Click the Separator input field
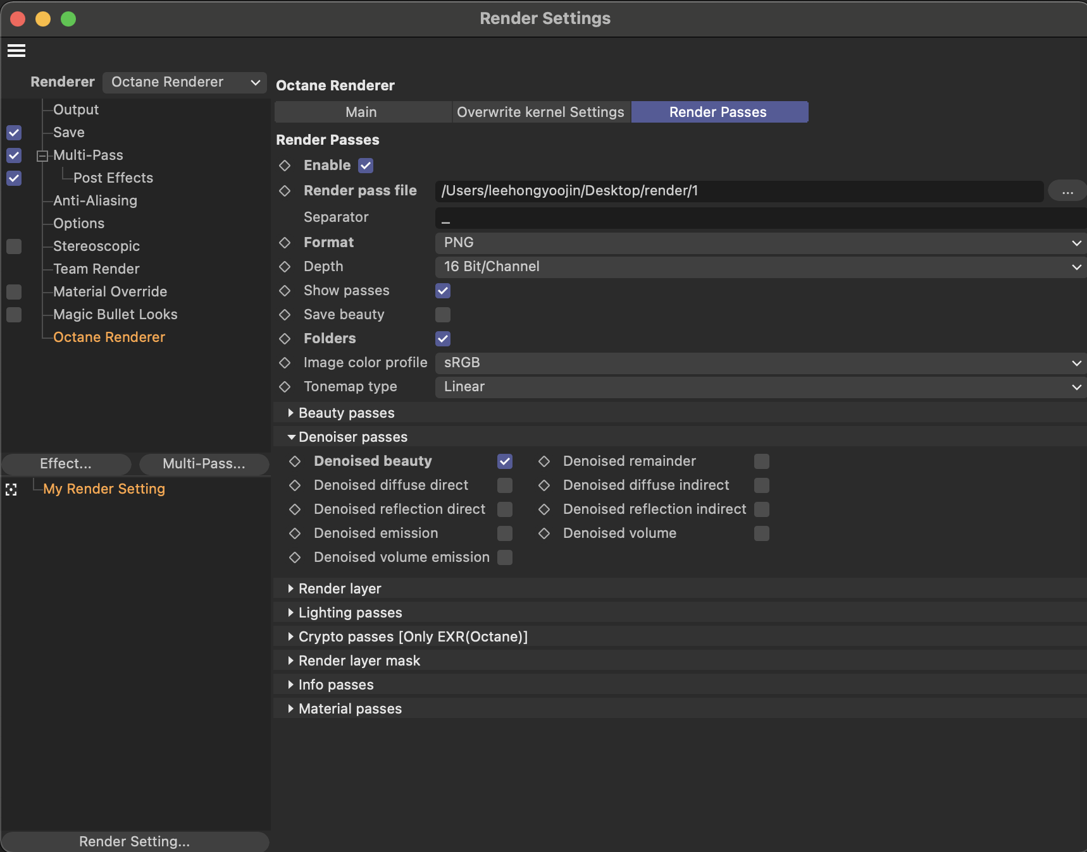The height and width of the screenshot is (852, 1087). coord(761,217)
